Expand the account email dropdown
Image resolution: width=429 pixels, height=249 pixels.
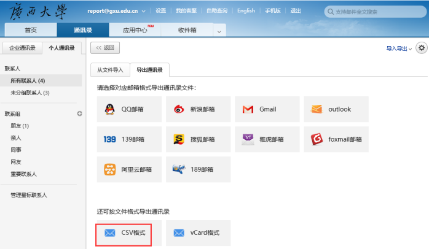coord(144,11)
